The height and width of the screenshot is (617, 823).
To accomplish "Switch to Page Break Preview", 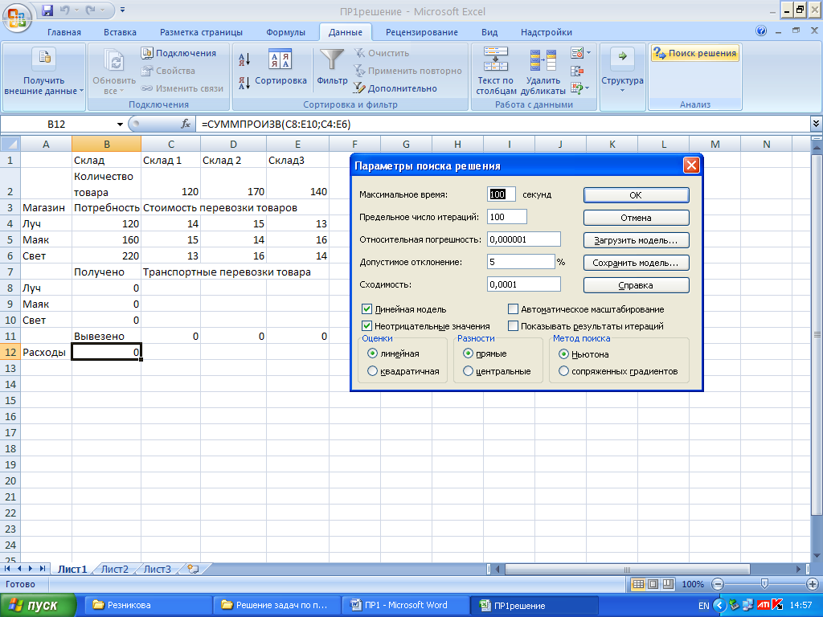I will (668, 584).
